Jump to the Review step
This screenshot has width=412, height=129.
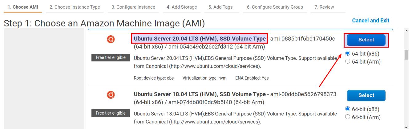324,7
